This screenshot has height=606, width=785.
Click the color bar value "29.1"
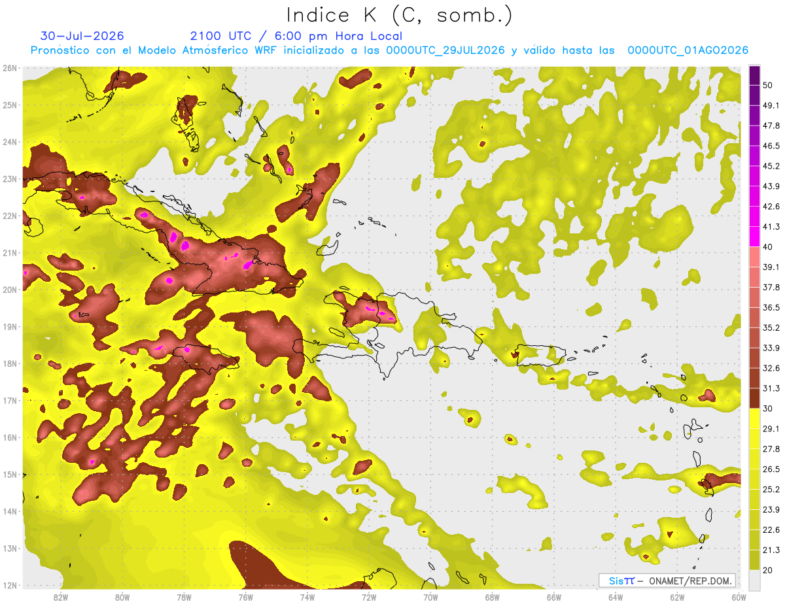[x=771, y=428]
